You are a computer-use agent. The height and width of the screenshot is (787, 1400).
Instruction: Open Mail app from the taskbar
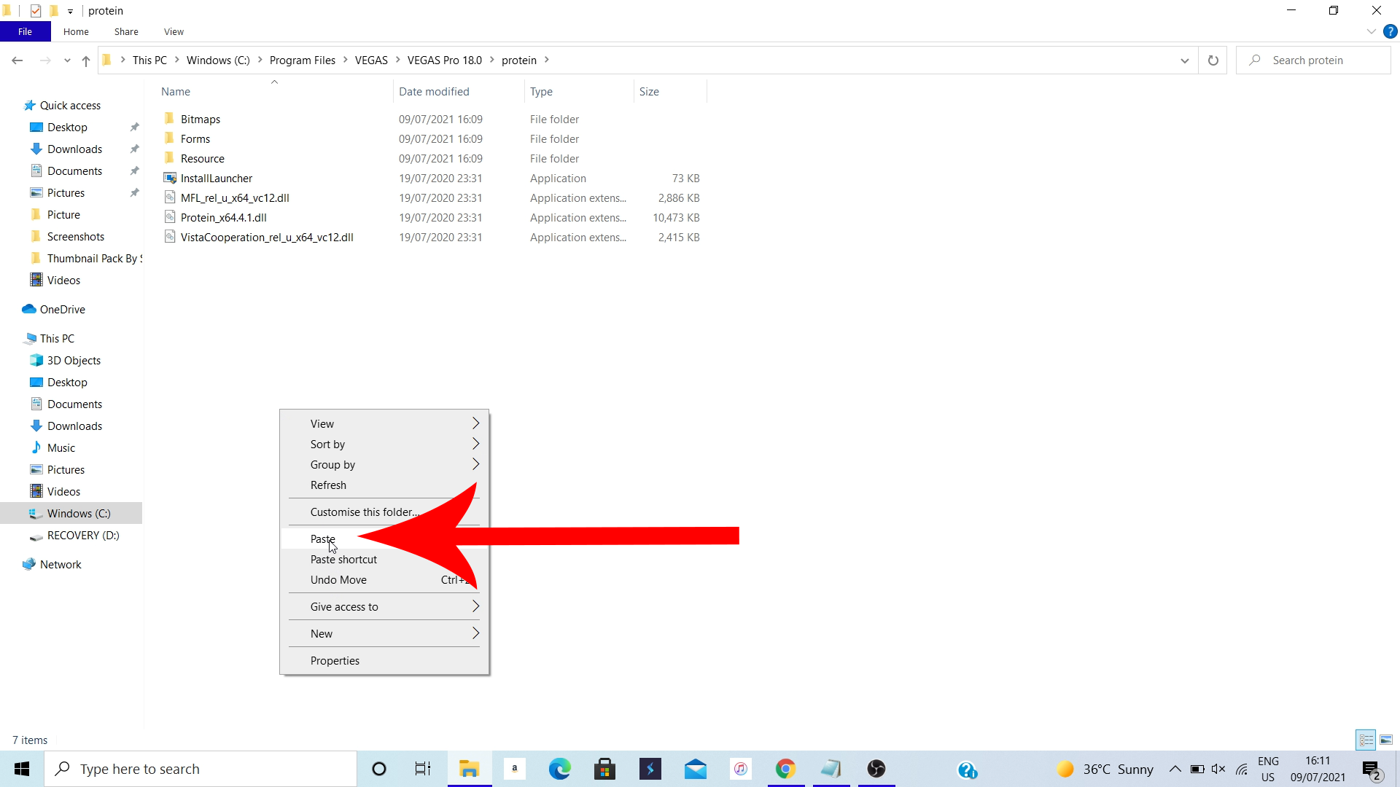pyautogui.click(x=696, y=769)
